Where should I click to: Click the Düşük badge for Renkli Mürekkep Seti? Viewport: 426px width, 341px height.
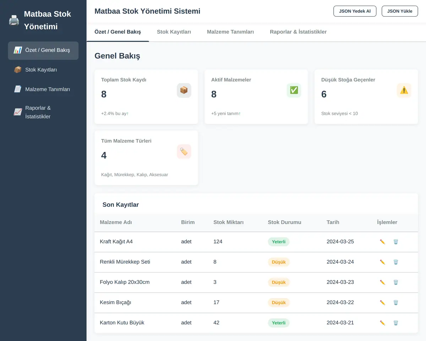tap(279, 262)
